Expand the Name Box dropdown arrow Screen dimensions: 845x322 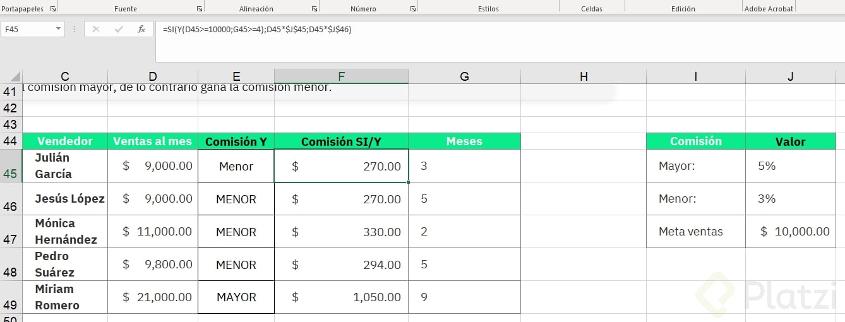(x=59, y=29)
